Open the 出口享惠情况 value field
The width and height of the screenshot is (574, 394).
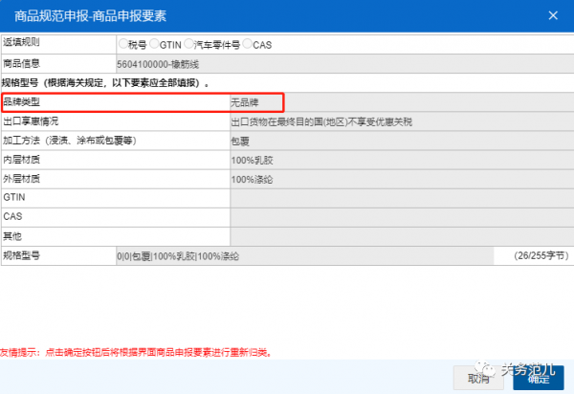pyautogui.click(x=400, y=121)
